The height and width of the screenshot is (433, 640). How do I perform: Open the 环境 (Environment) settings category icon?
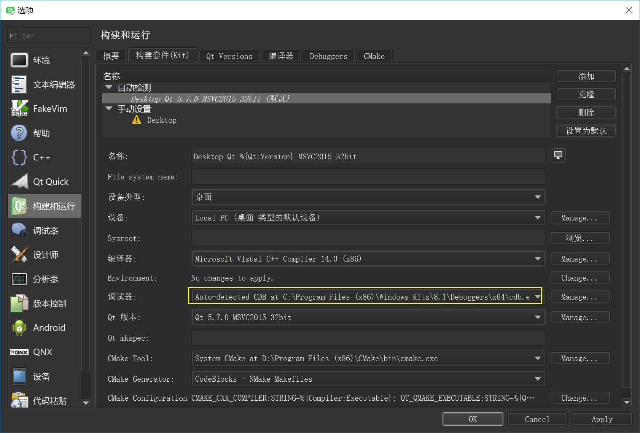pos(19,60)
